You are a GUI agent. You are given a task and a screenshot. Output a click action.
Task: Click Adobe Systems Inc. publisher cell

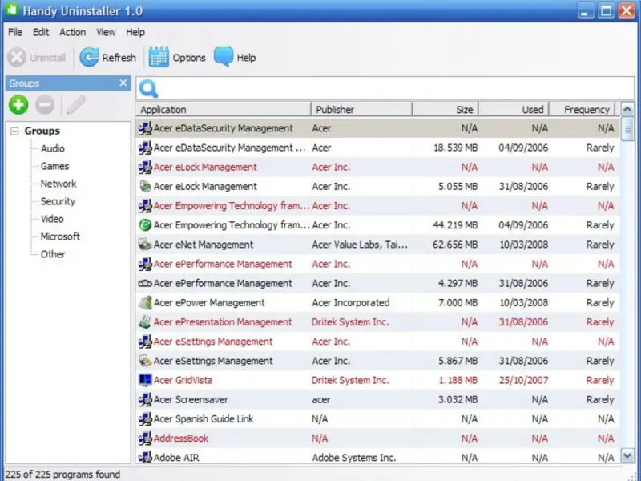354,457
